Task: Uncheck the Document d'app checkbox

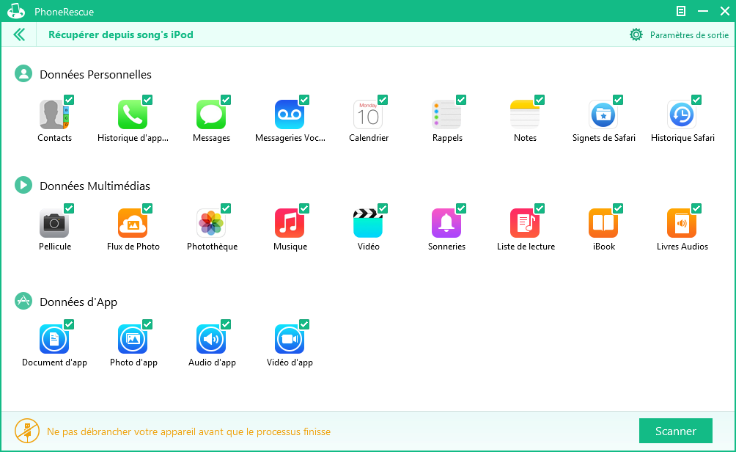Action: tap(69, 324)
